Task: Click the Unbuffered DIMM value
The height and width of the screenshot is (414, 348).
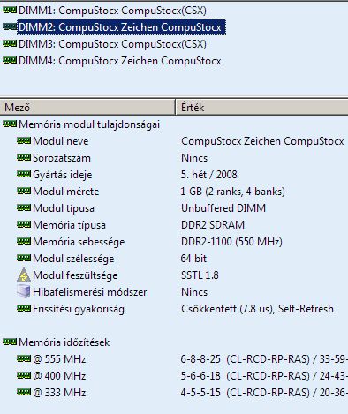Action: click(223, 208)
